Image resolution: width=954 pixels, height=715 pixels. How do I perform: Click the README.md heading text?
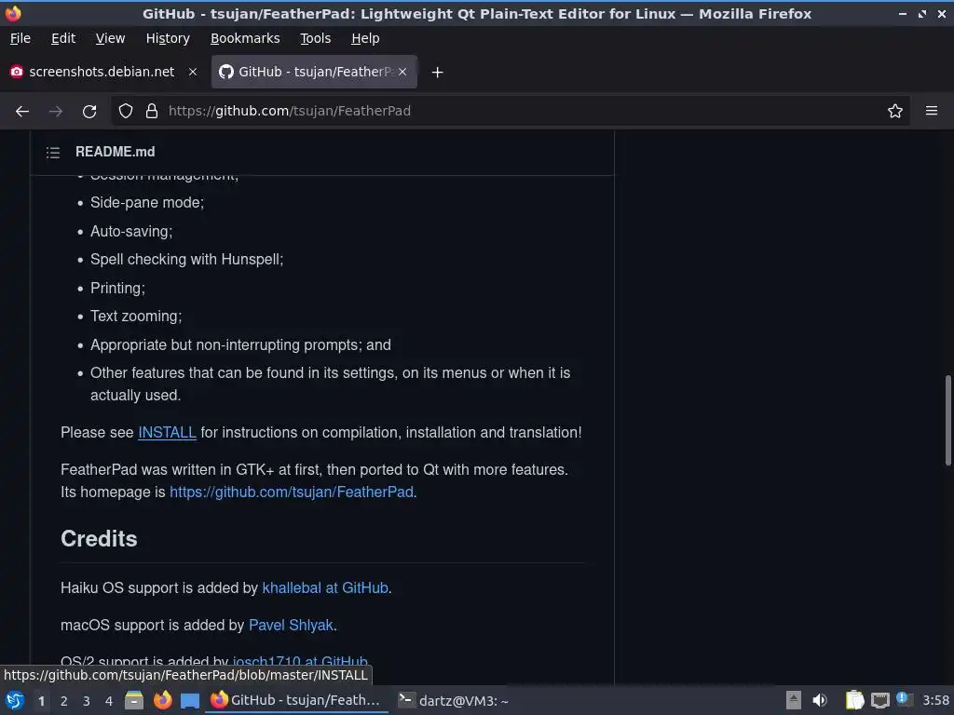tap(115, 152)
